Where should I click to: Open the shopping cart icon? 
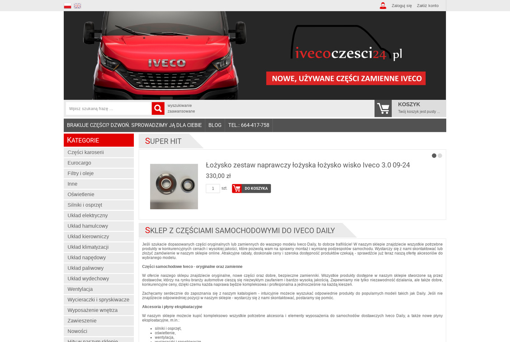(x=383, y=109)
